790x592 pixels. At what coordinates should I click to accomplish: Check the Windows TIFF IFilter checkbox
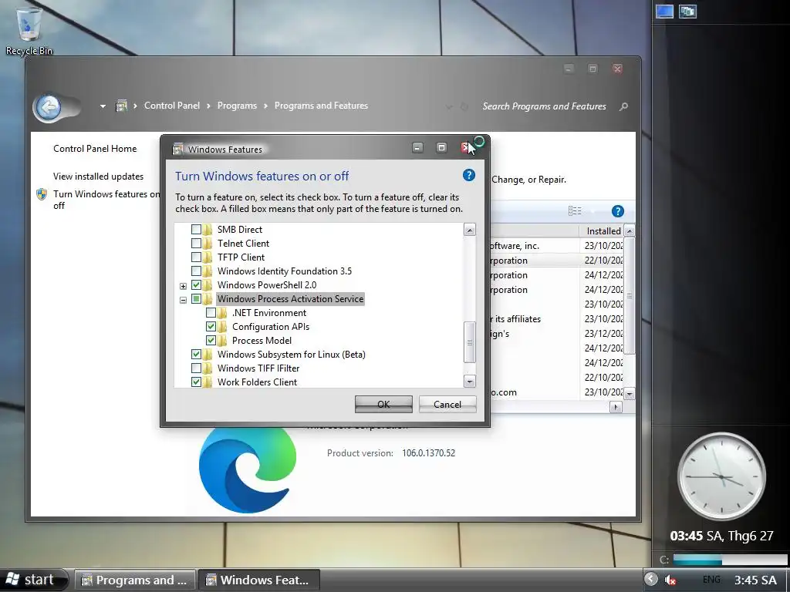(x=196, y=368)
